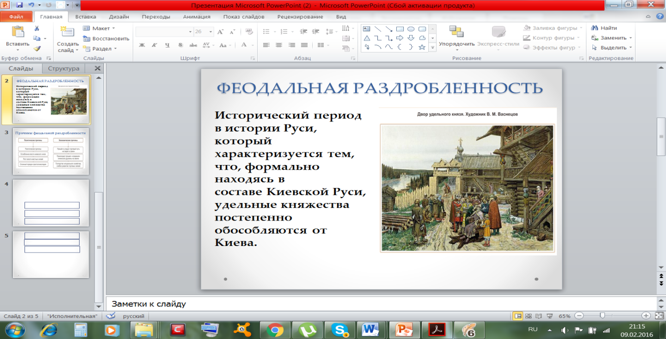Switch to reading view in the status bar
Screen dimensions: 666x339
point(539,316)
